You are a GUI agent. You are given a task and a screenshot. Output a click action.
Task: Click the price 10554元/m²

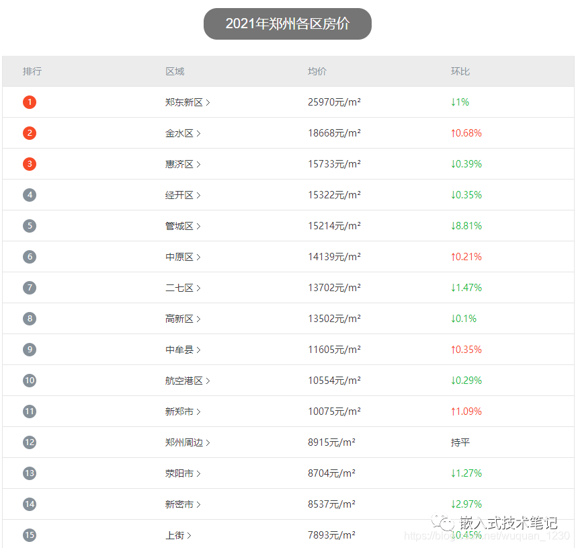point(334,380)
